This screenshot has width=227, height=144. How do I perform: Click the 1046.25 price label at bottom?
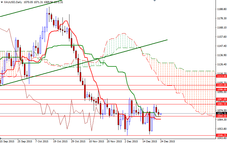(x=221, y=135)
